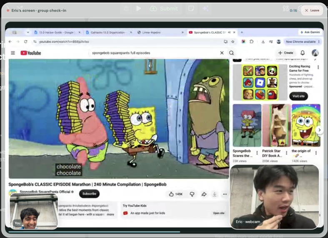Click the video title SpongeBob's CLASSIC EPISODE Marathon
Viewport: 328px width, 238px height.
(x=88, y=184)
